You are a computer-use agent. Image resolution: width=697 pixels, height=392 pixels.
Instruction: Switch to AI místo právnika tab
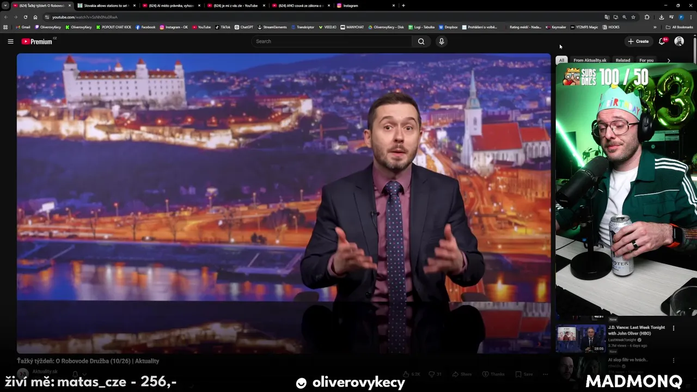click(x=171, y=5)
